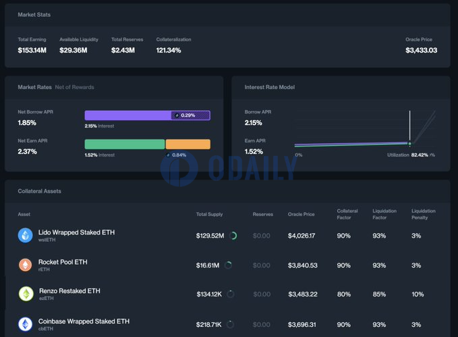Open the Coinbase Wrapped Staked ETH row
The height and width of the screenshot is (337, 458).
tap(227, 324)
